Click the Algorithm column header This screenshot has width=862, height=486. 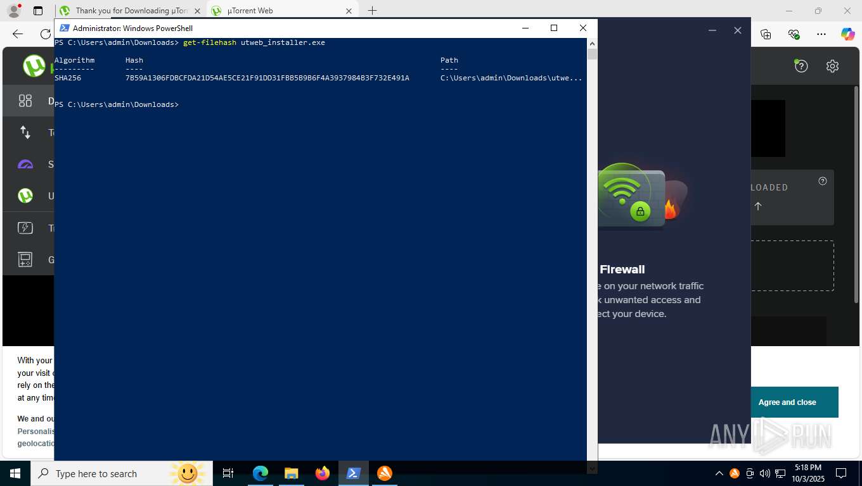click(x=75, y=60)
